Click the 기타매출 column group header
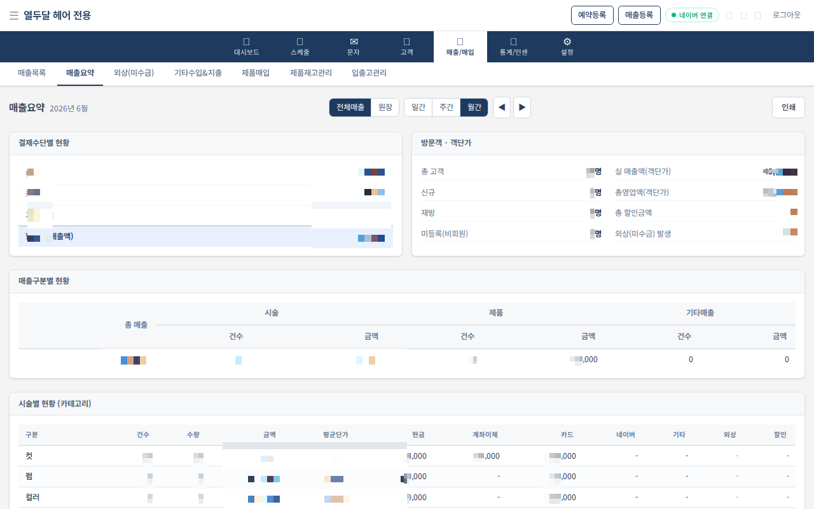The height and width of the screenshot is (509, 814). [700, 313]
